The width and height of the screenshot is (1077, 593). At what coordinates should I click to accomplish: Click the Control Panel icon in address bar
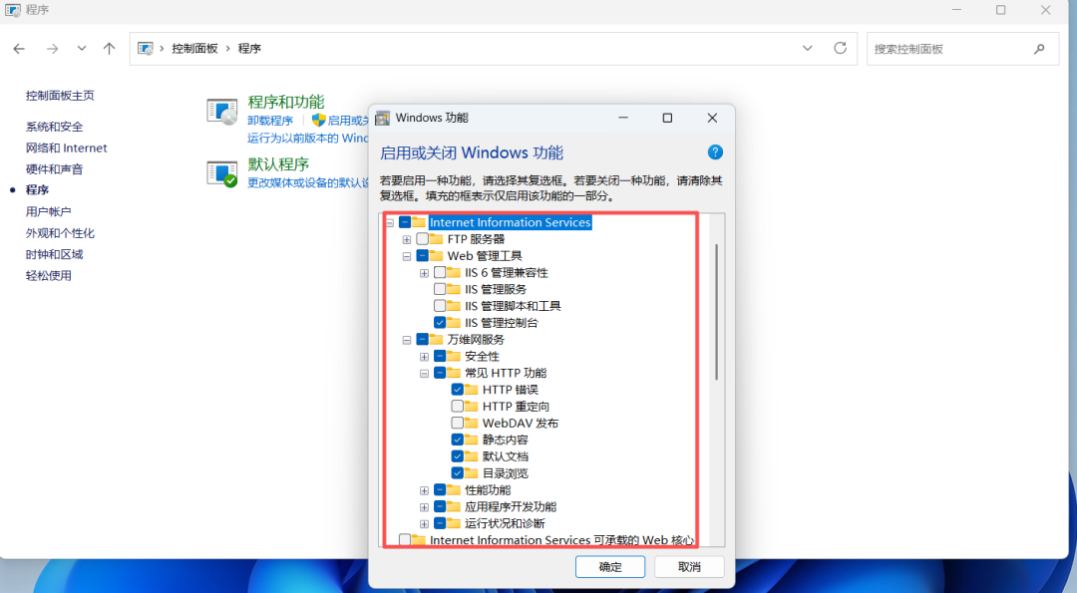(x=145, y=49)
